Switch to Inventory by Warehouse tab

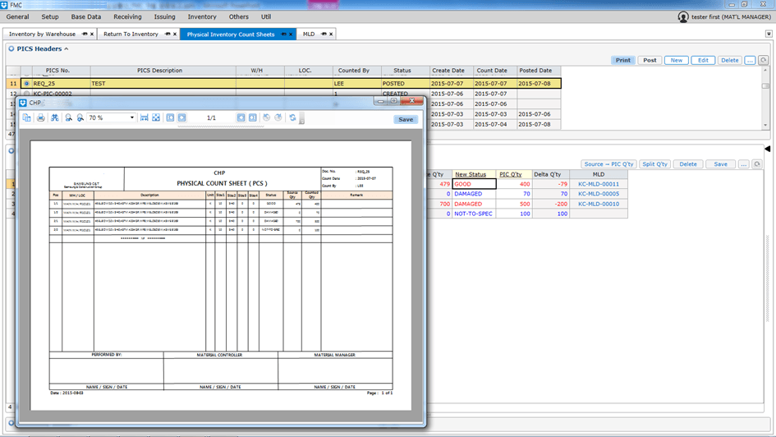point(42,34)
